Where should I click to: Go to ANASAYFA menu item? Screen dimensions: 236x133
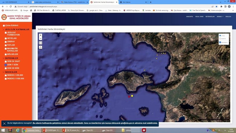(189, 17)
